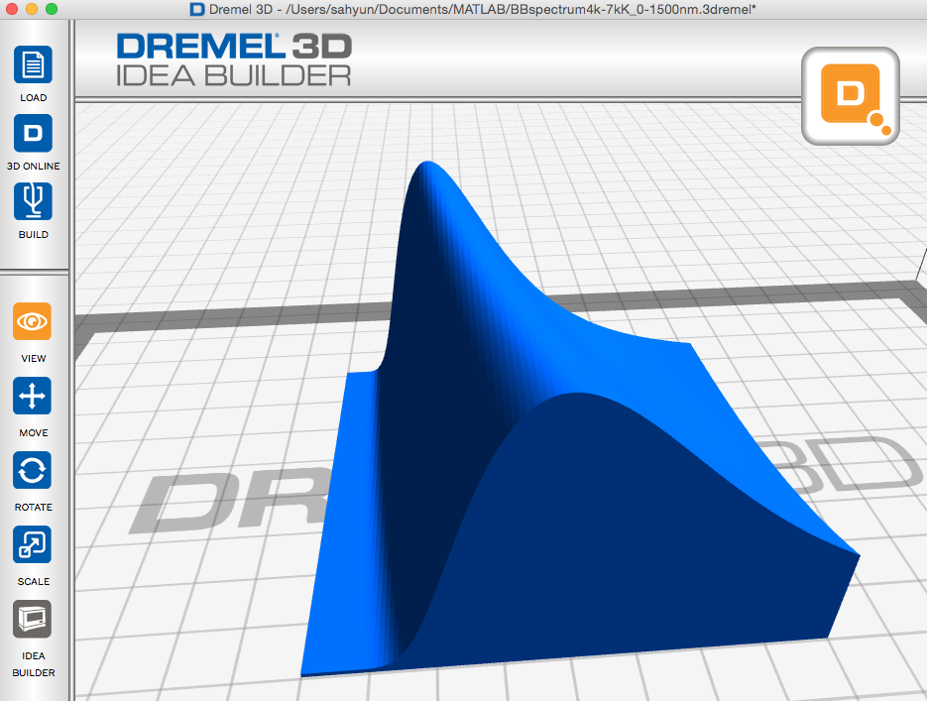Click the orange Dremel account badge
The height and width of the screenshot is (701, 927).
pos(851,96)
